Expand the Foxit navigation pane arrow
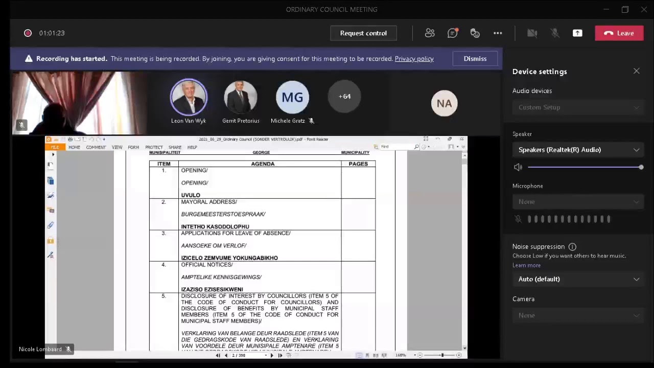This screenshot has height=368, width=654. tap(53, 154)
